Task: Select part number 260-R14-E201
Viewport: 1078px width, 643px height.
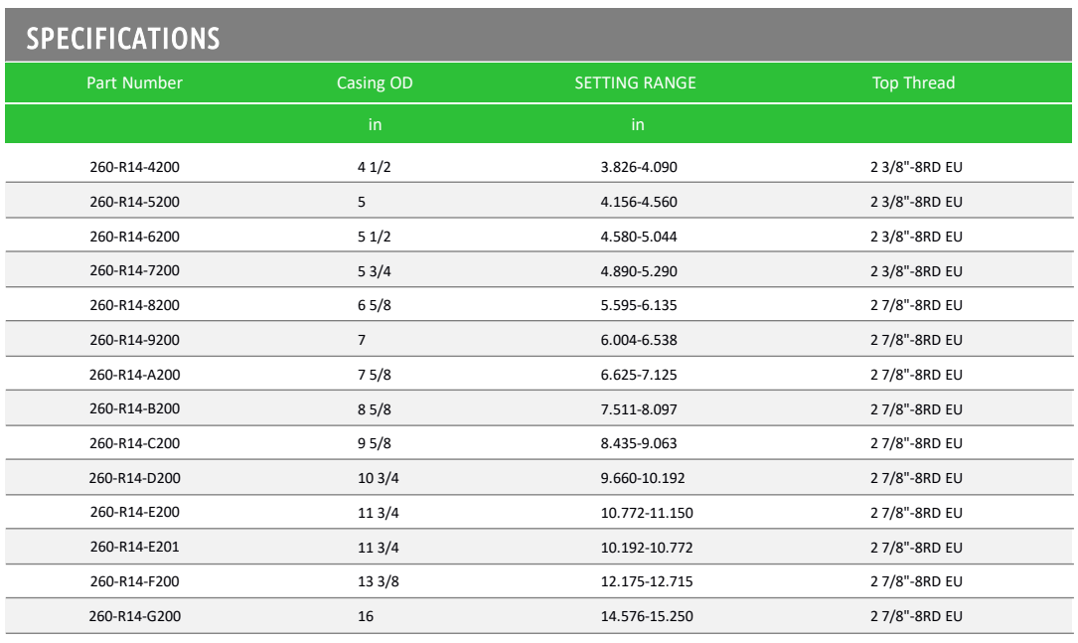Action: click(135, 548)
